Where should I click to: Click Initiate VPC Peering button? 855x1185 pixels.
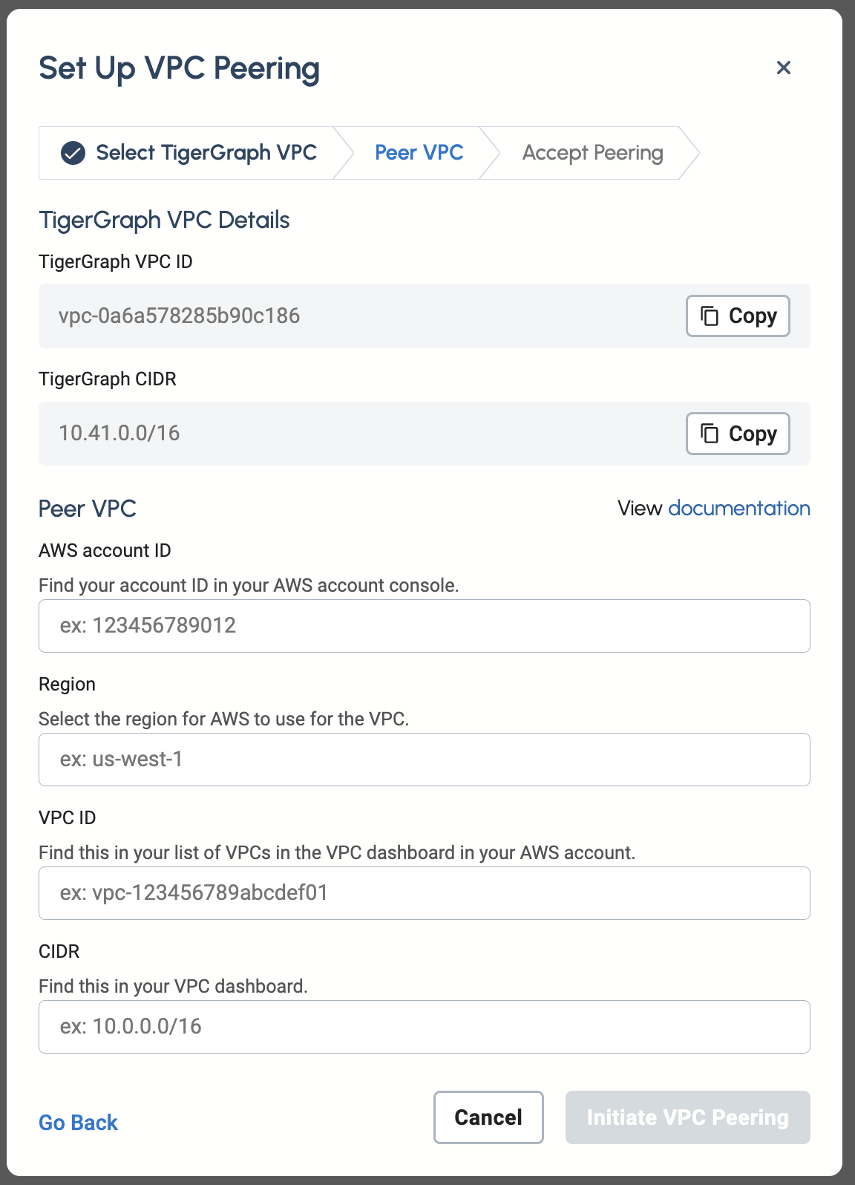tap(687, 1117)
